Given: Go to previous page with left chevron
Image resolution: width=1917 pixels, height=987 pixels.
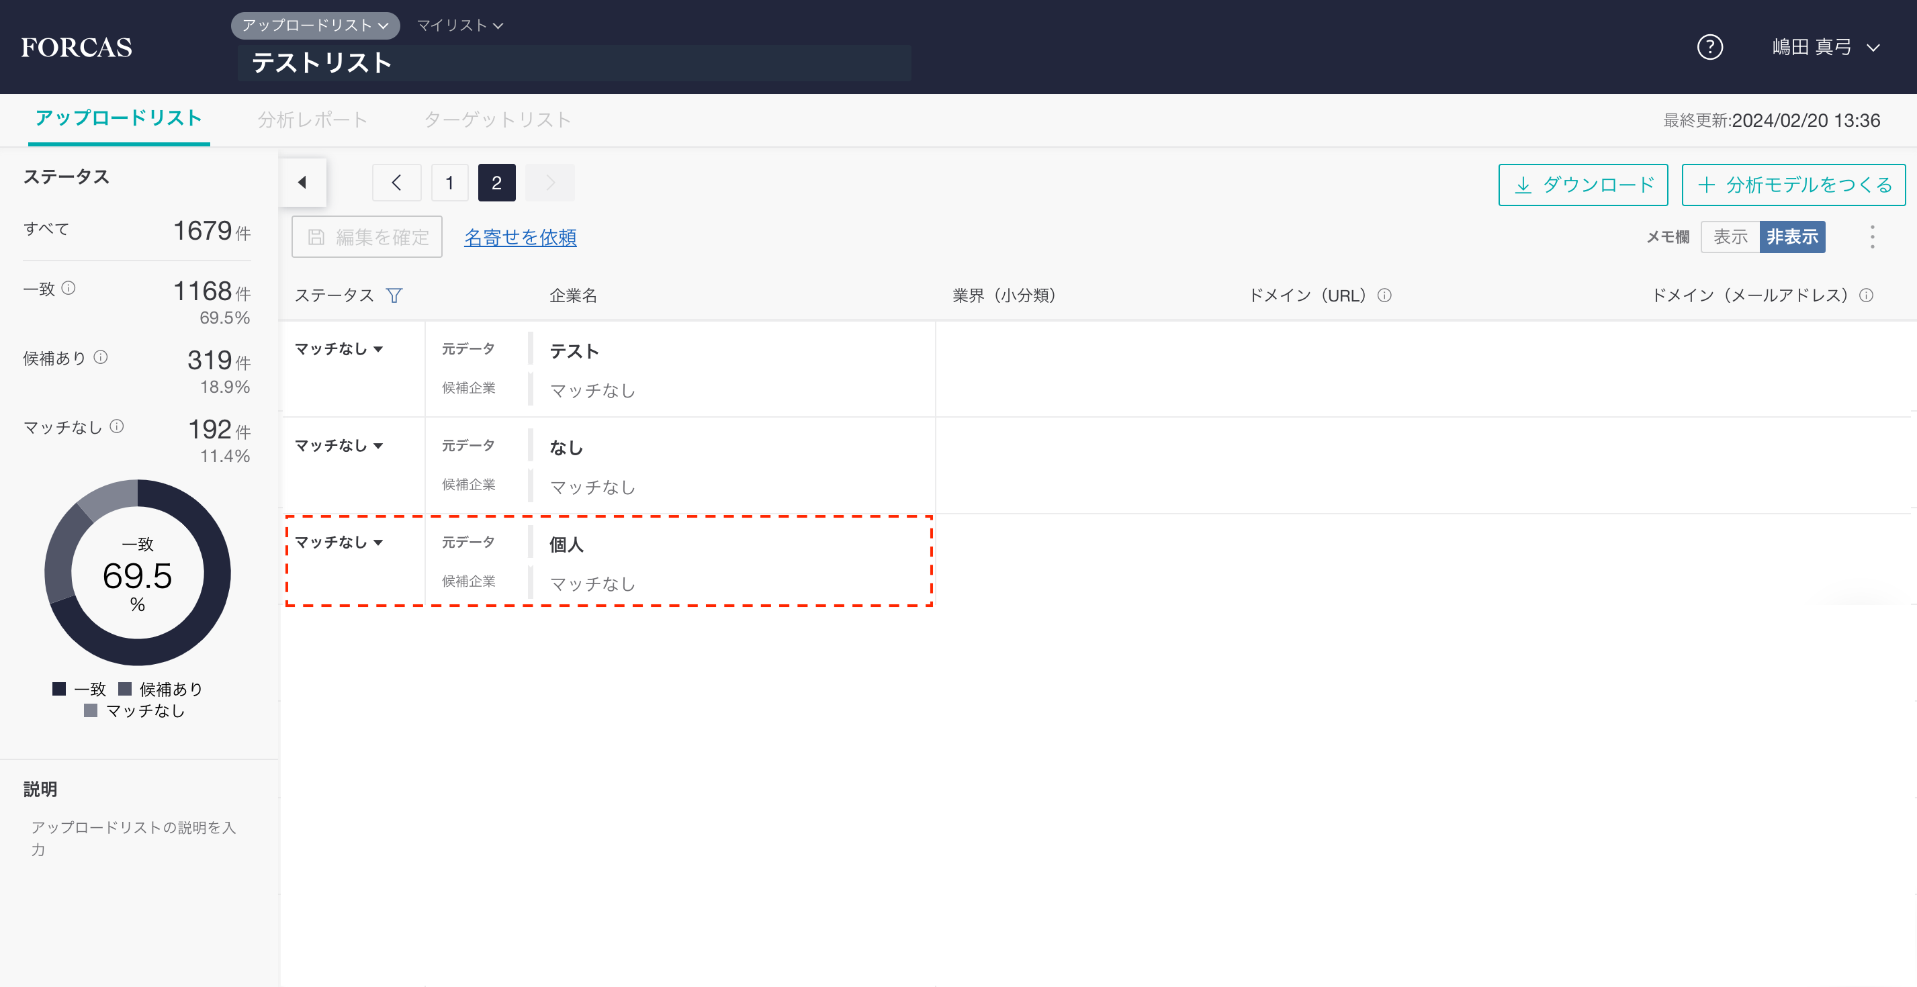Looking at the screenshot, I should pos(397,183).
